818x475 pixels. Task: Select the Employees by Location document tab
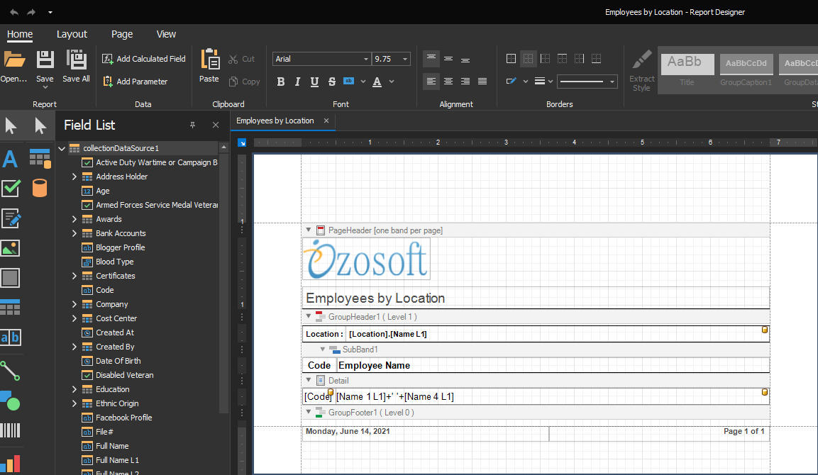tap(275, 121)
